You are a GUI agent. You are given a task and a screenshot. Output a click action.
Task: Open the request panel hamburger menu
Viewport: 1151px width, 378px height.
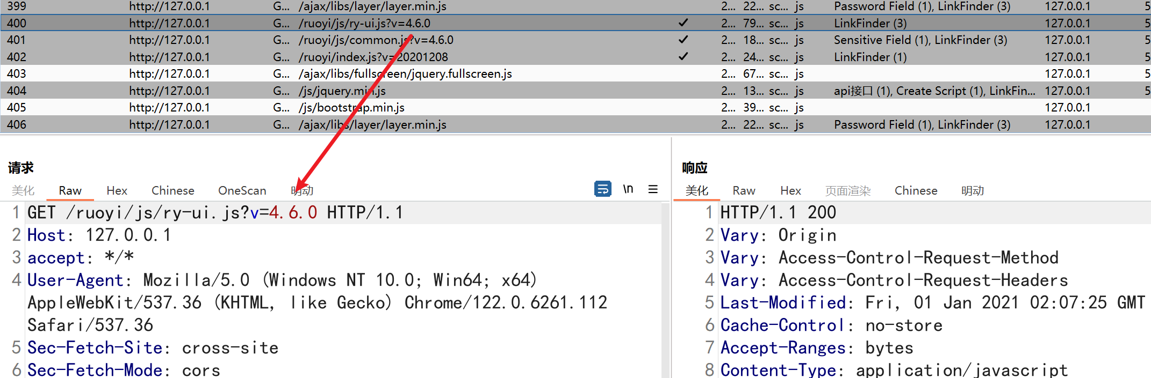(653, 189)
